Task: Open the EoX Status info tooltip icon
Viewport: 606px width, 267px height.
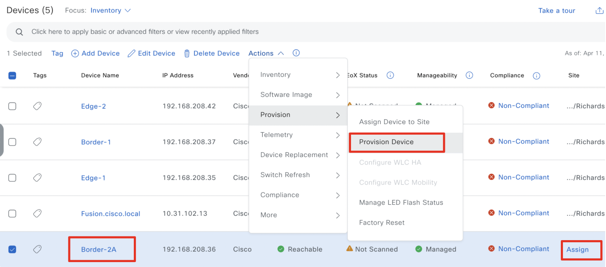Action: 390,75
